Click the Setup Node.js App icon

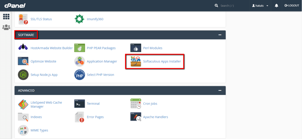pos(23,75)
